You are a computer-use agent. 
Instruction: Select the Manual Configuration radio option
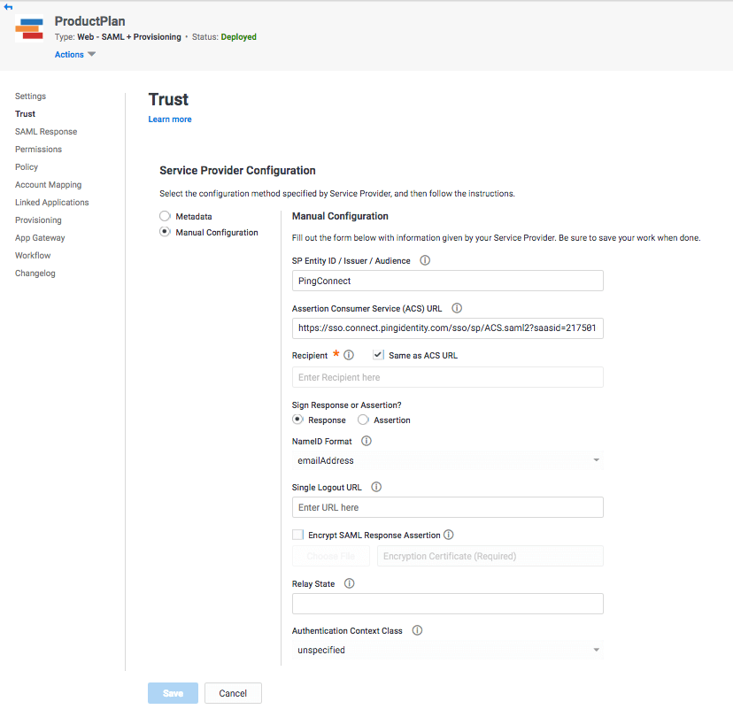pyautogui.click(x=165, y=232)
